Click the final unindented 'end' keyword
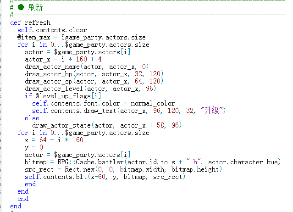293x212 pixels. 16,206
